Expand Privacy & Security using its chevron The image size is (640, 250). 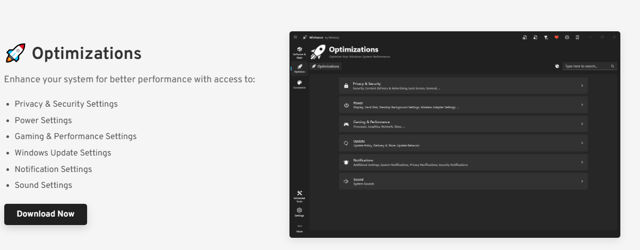point(582,85)
